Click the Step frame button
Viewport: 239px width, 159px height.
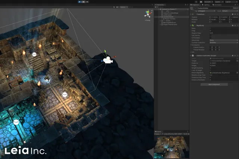[87, 2]
